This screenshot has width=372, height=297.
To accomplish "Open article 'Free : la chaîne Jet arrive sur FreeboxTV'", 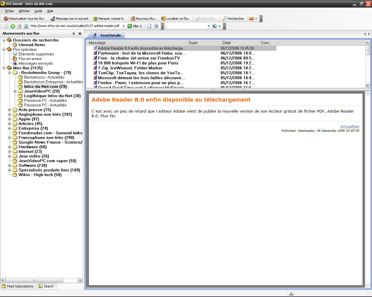I will point(139,58).
